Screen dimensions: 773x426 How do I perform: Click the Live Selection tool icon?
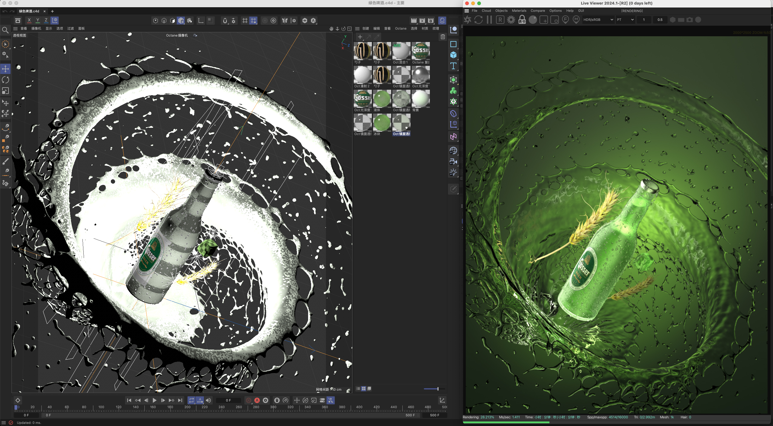(x=5, y=44)
